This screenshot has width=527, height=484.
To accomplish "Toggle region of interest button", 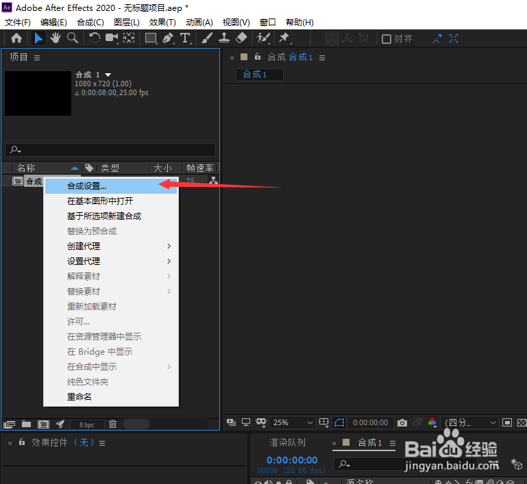I will tap(507, 422).
